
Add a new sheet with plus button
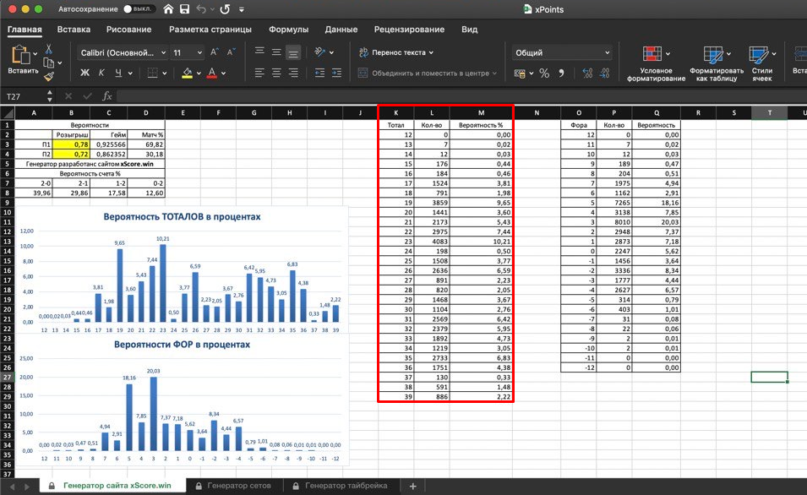click(412, 486)
